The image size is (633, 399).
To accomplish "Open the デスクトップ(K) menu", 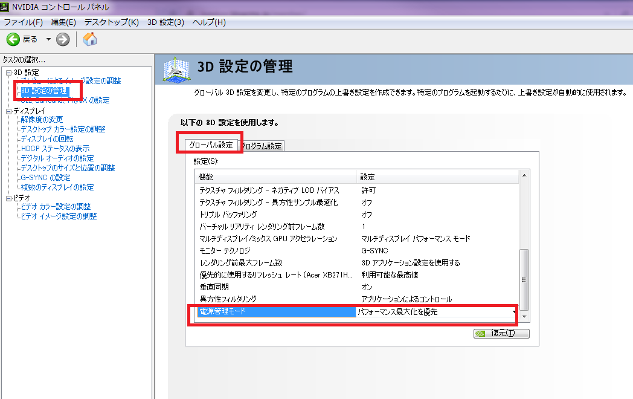I will pos(111,22).
